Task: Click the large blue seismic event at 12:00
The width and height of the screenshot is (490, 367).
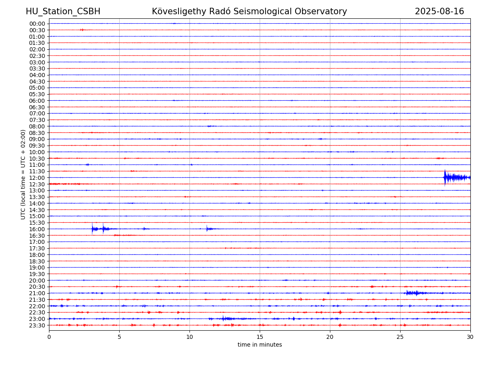Action: [457, 177]
